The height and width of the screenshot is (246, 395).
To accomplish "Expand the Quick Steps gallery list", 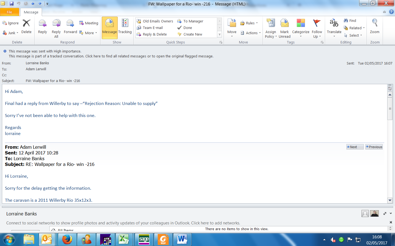I will (219, 34).
